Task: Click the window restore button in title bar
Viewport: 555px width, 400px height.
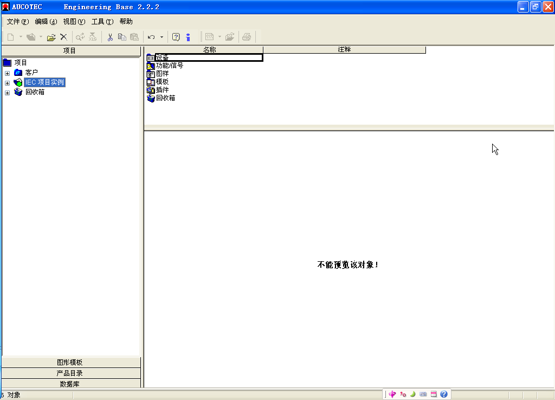Action: (x=535, y=7)
